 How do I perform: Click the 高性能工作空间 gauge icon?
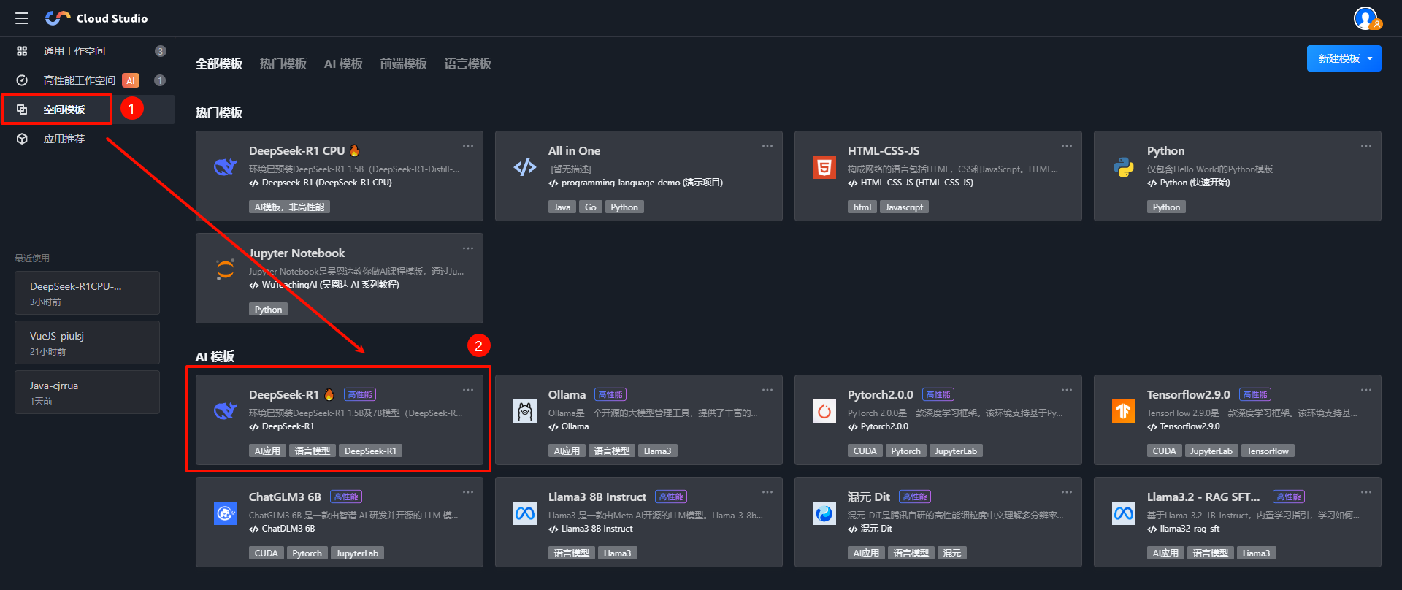[x=22, y=80]
